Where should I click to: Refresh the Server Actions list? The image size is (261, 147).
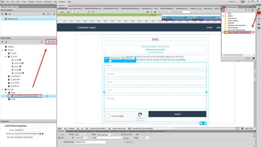[54, 14]
